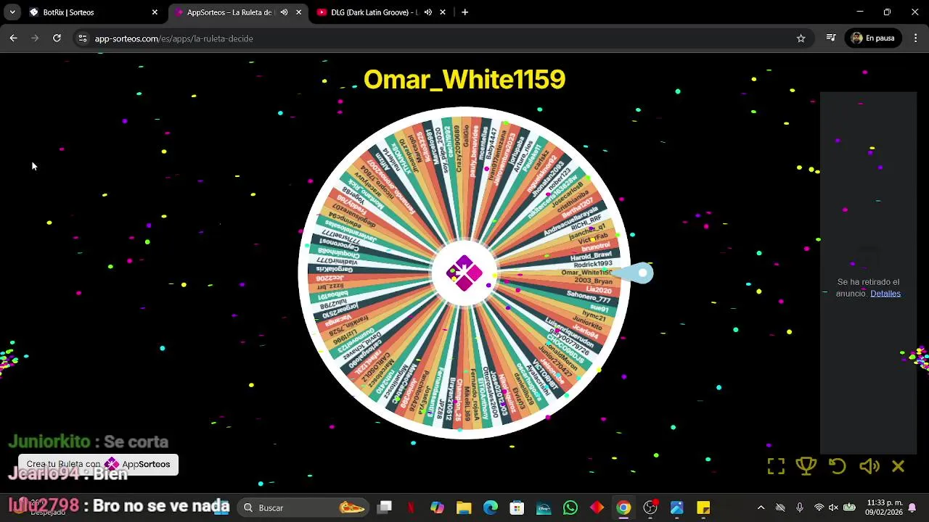Go back to the previous page

pyautogui.click(x=13, y=38)
